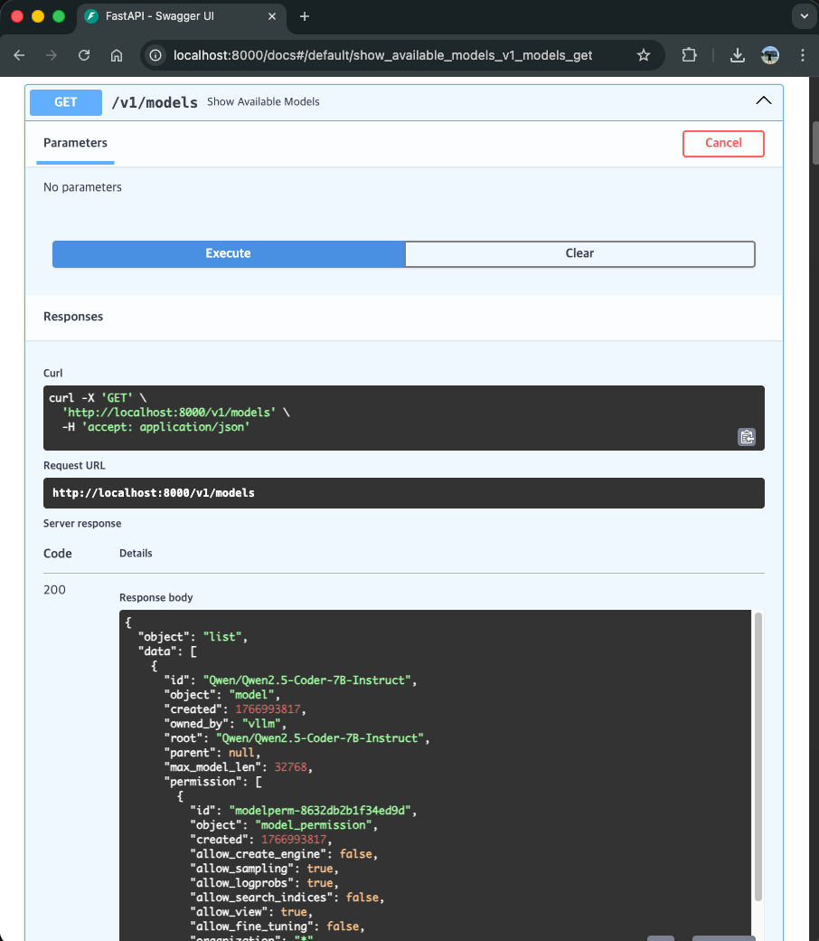This screenshot has width=819, height=941.
Task: Open the user profile avatar
Action: point(770,56)
